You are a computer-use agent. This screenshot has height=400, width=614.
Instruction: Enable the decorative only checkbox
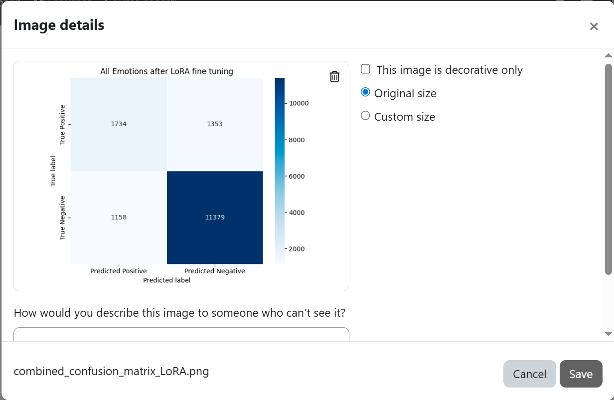click(x=365, y=69)
